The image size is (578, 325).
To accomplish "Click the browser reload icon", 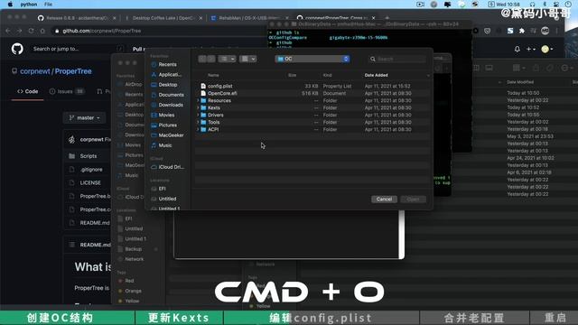I will click(31, 31).
